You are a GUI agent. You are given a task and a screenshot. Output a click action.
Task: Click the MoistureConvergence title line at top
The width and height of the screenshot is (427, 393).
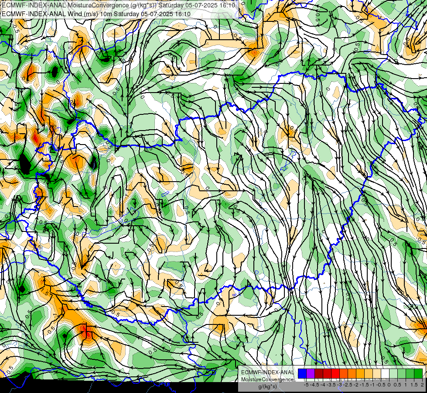coord(118,5)
